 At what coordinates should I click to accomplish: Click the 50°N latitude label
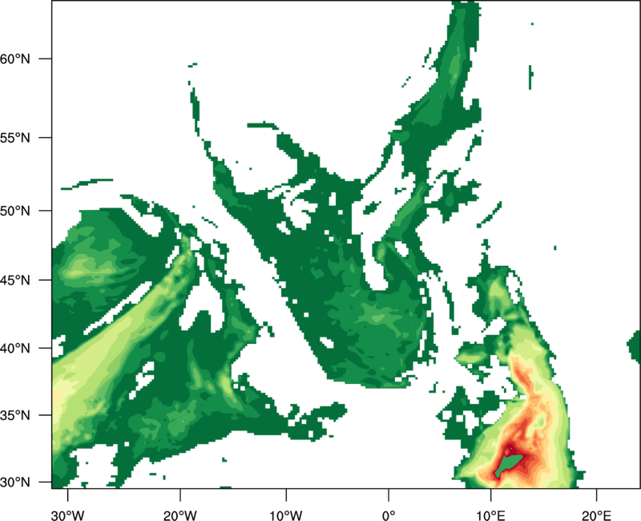click(15, 211)
